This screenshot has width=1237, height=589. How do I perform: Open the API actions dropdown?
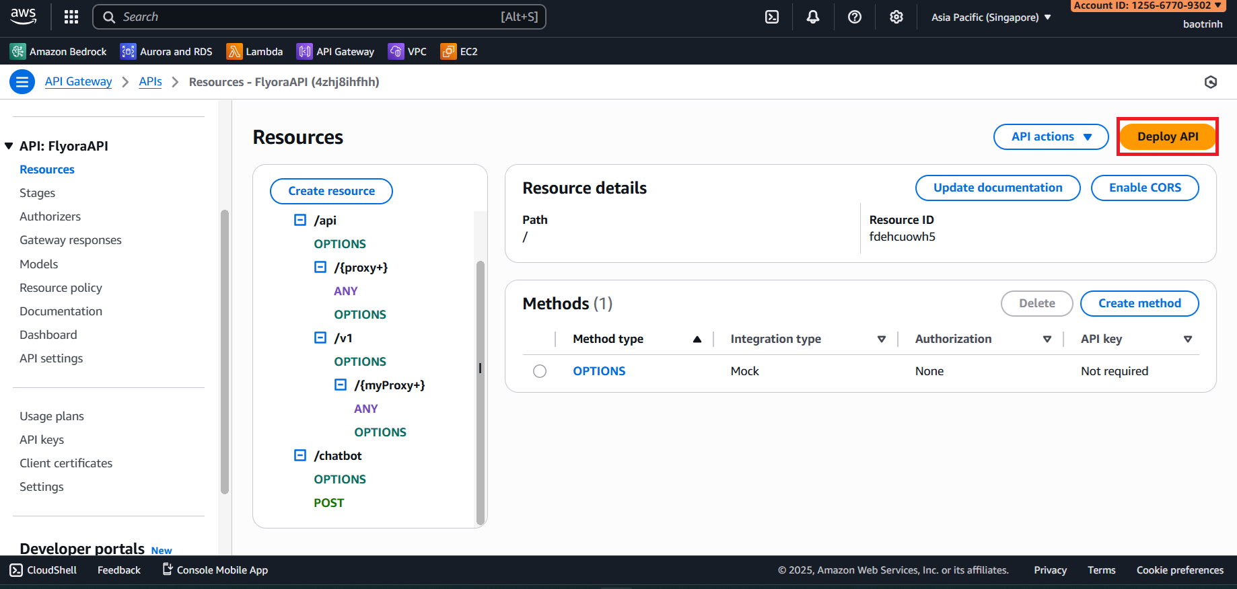(1051, 136)
